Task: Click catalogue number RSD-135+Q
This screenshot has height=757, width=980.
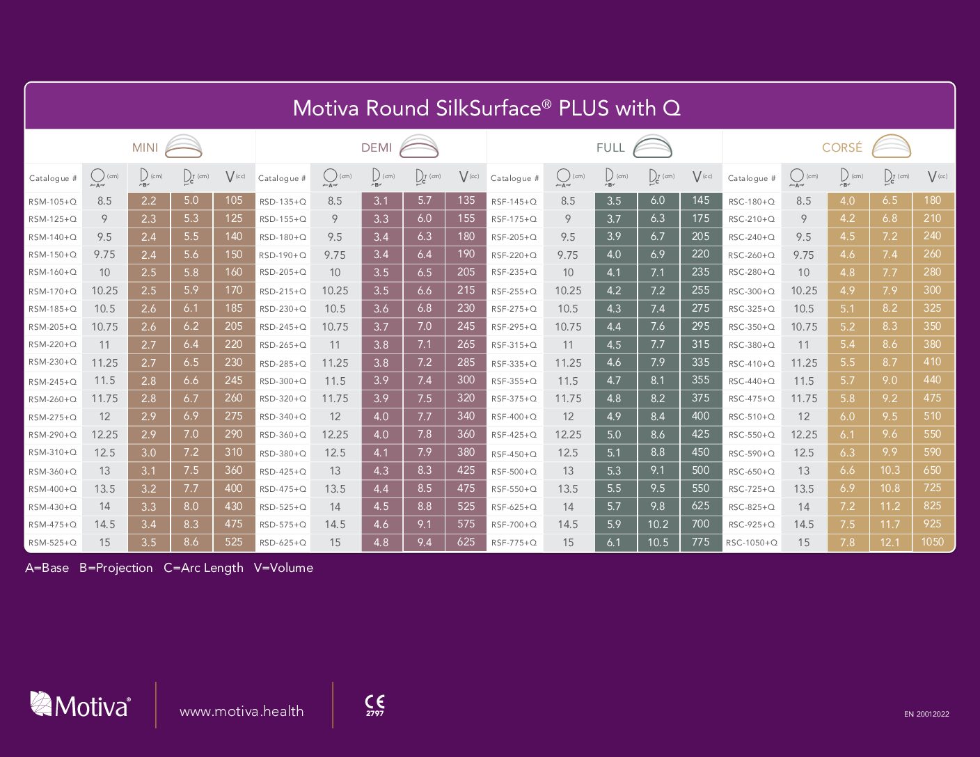Action: (283, 202)
